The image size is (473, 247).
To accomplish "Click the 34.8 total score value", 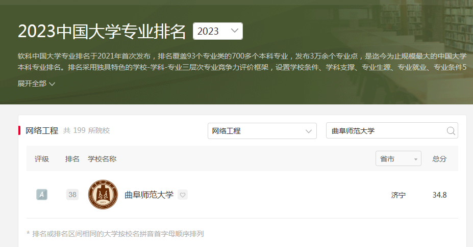I will point(439,195).
